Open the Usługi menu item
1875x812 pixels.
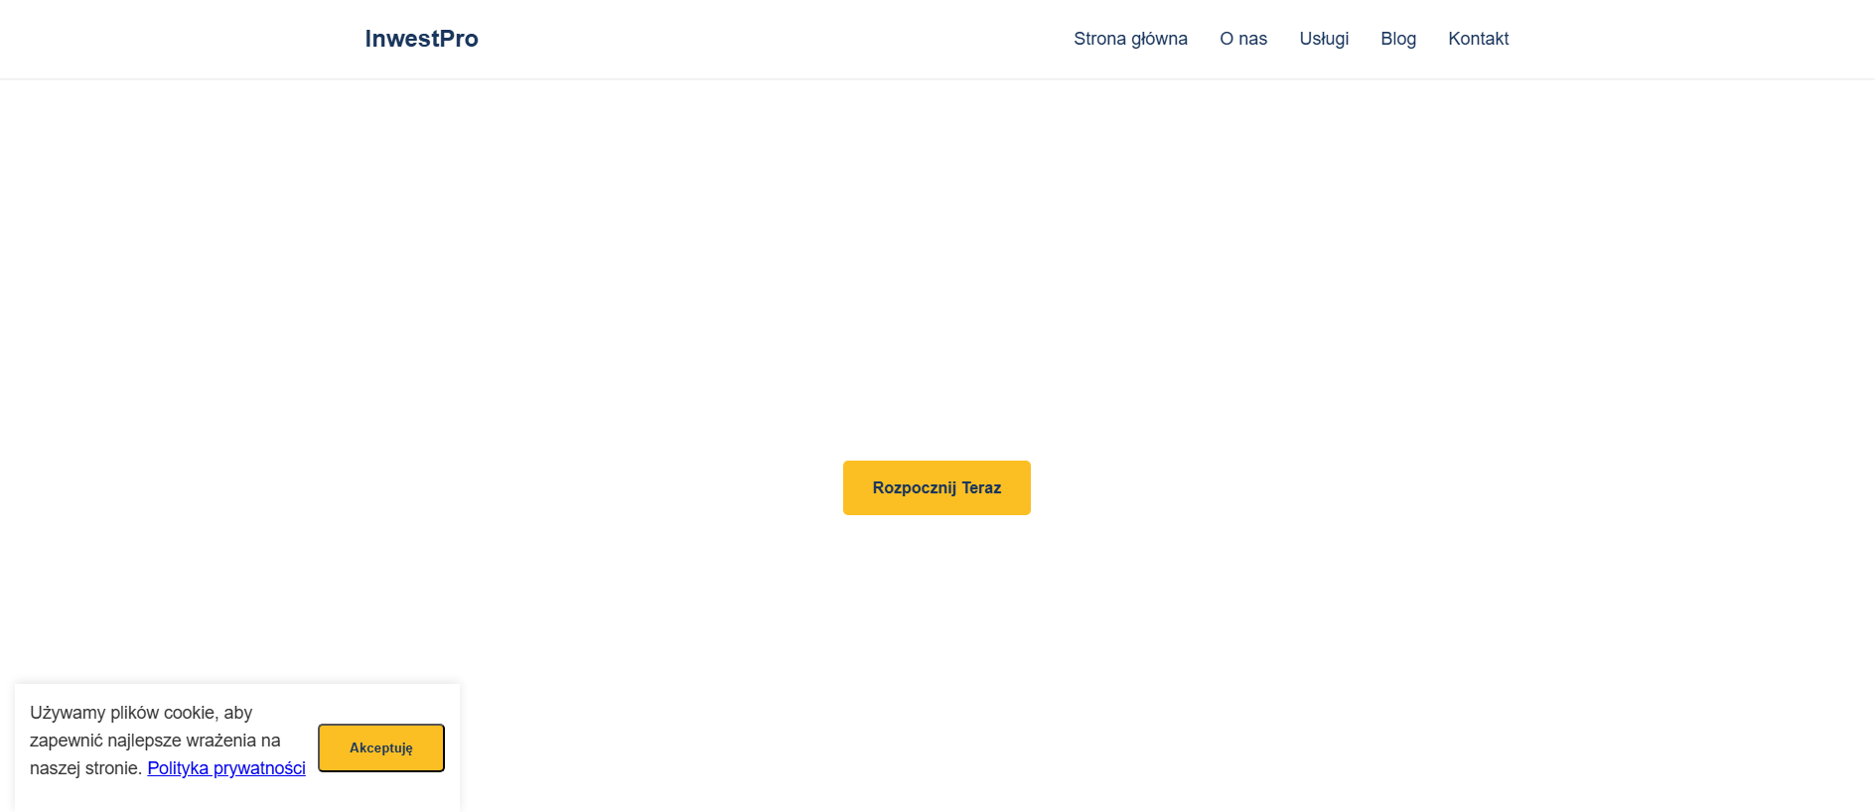(x=1324, y=39)
